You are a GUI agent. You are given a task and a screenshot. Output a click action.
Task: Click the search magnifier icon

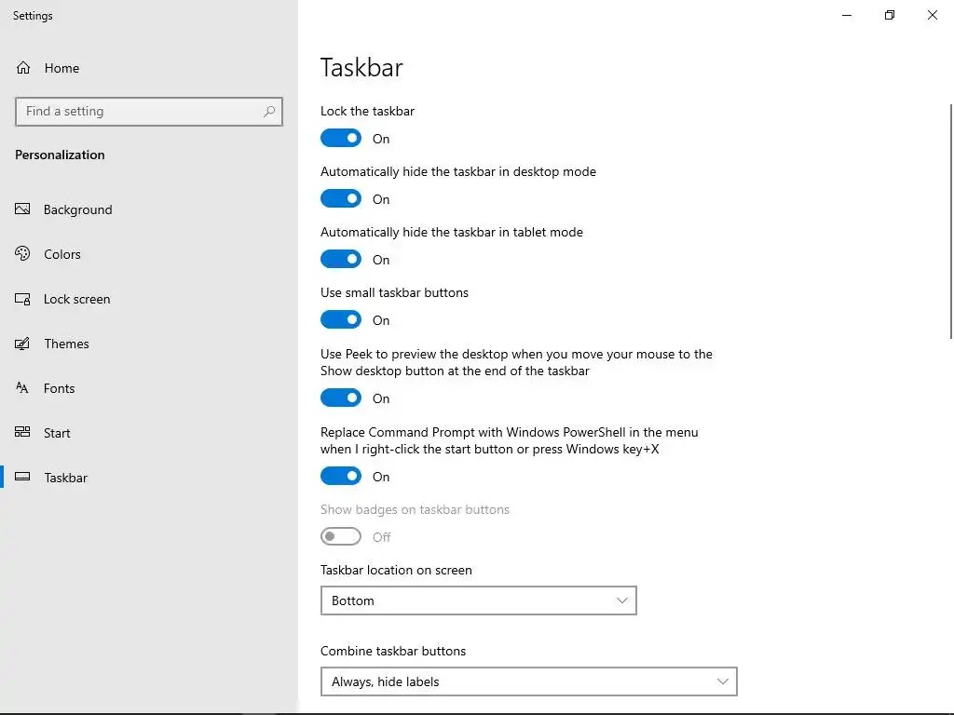click(x=269, y=112)
